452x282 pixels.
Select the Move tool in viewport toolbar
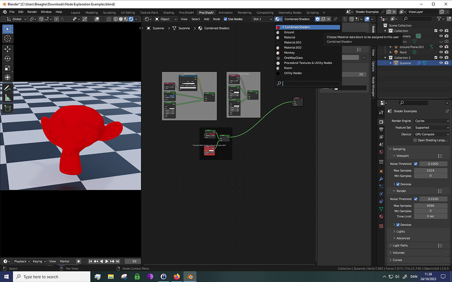pyautogui.click(x=8, y=48)
